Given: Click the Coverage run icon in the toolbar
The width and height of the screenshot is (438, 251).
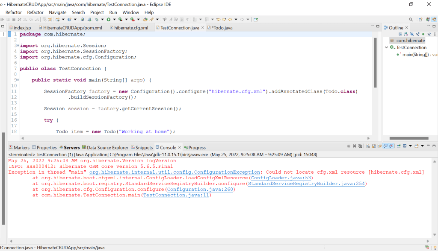Looking at the screenshot, I should tap(120, 20).
